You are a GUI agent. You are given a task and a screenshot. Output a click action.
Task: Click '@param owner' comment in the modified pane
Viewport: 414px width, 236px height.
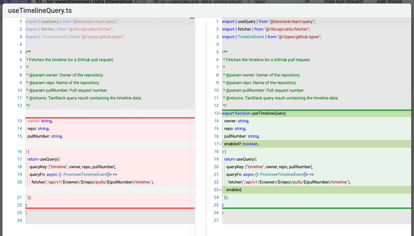click(x=261, y=75)
